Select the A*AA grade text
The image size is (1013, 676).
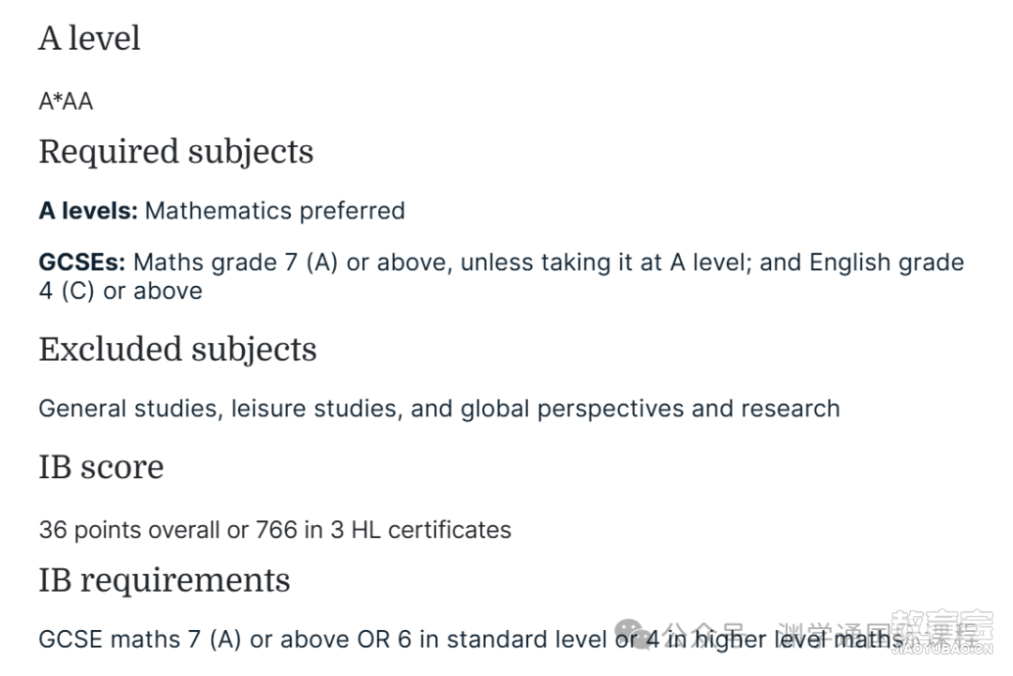click(66, 101)
